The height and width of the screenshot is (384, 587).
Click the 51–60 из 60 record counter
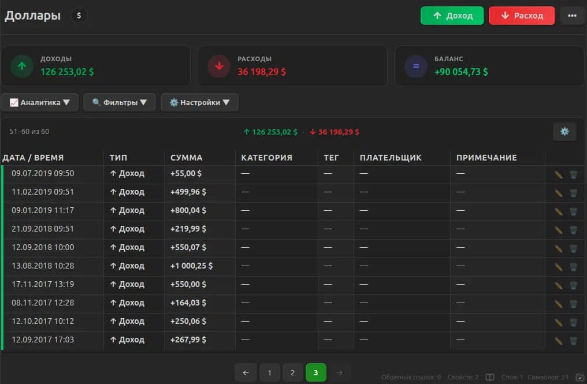click(x=29, y=132)
